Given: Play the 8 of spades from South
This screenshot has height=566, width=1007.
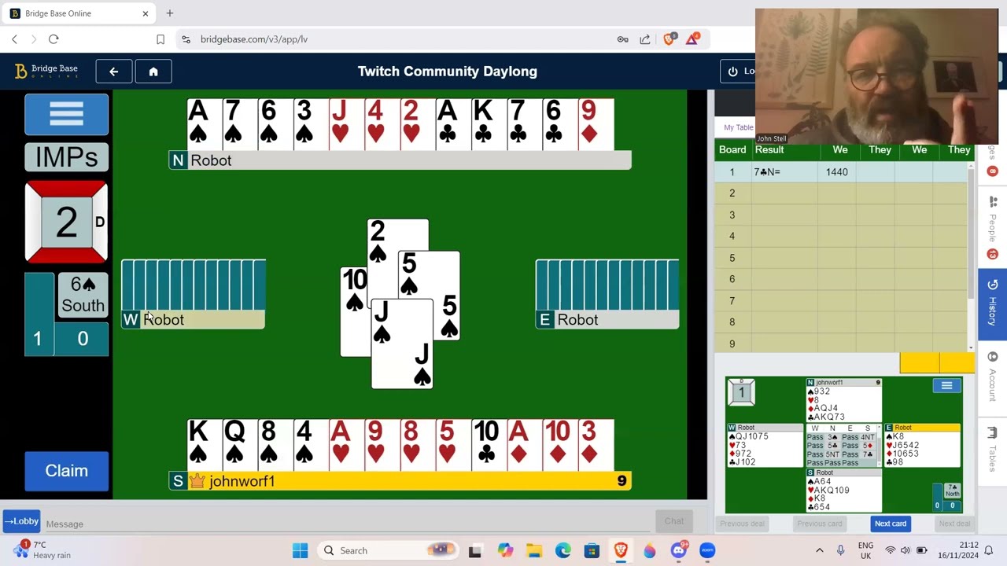Looking at the screenshot, I should coord(275,445).
